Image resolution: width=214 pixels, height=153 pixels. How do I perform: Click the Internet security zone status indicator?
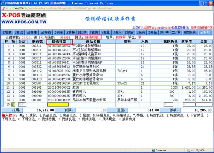(x=161, y=150)
